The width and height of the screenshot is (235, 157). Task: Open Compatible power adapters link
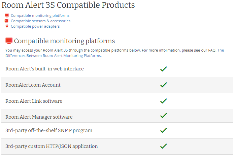35,26
